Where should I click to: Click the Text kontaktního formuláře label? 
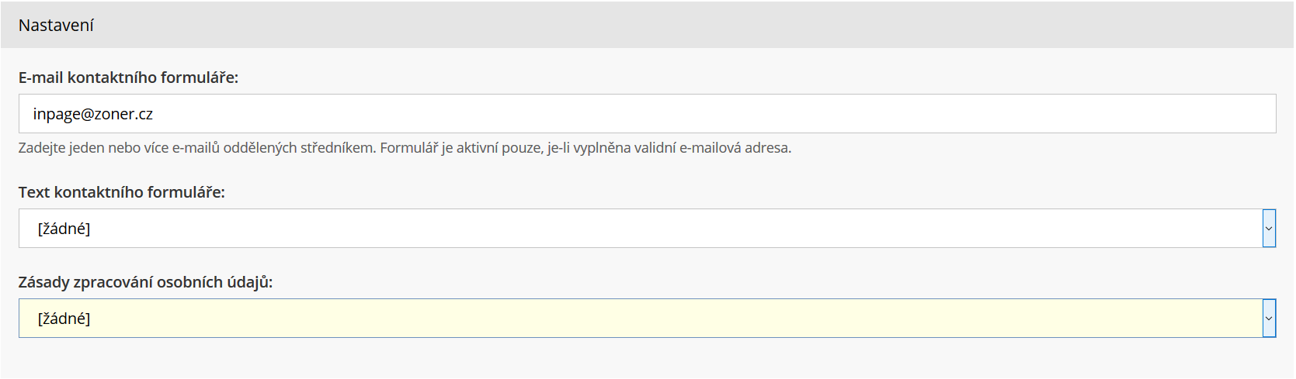(122, 192)
